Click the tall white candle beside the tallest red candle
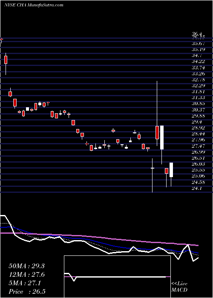 tap(162, 138)
